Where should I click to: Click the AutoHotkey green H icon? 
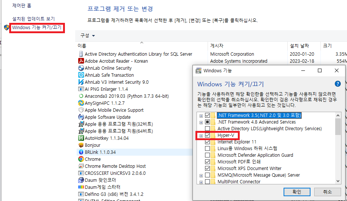tap(81, 138)
